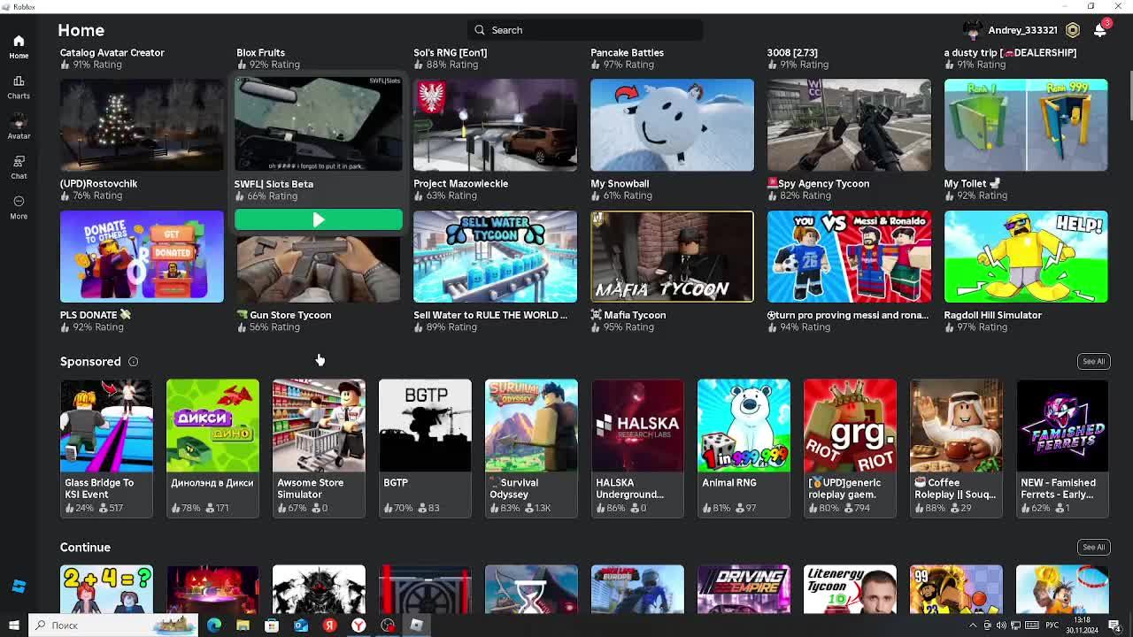The image size is (1133, 637).
Task: Open Microsoft Store from the taskbar
Action: pos(272,625)
